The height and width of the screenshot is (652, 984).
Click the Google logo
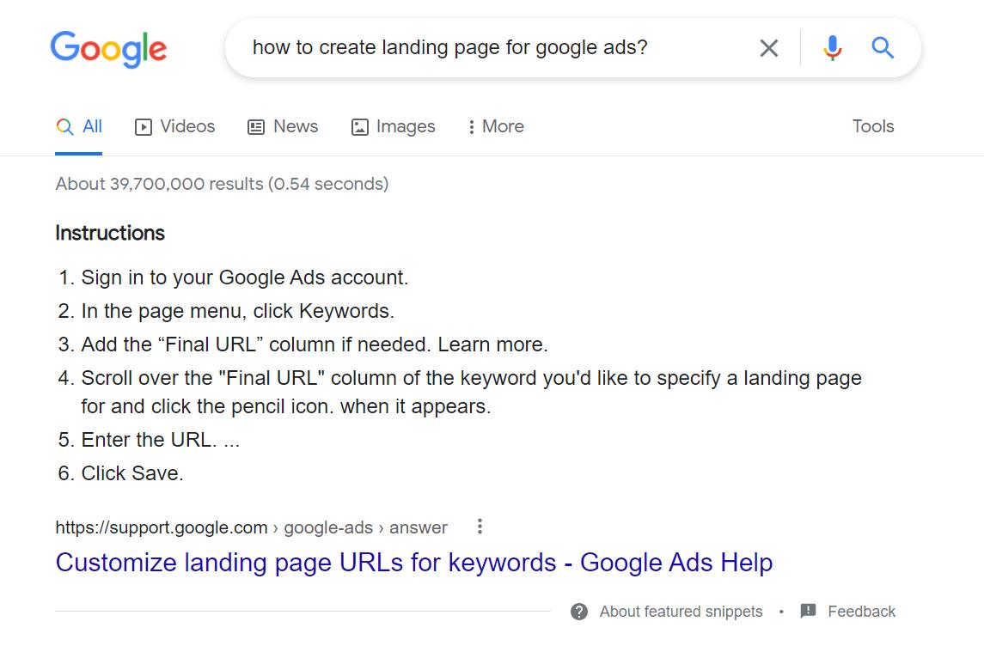point(108,48)
